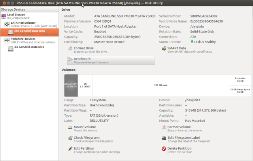Screen dimensions: 253x161
Task: Click the 256 GB Solid-State Disk drive icon
Action: [11, 32]
